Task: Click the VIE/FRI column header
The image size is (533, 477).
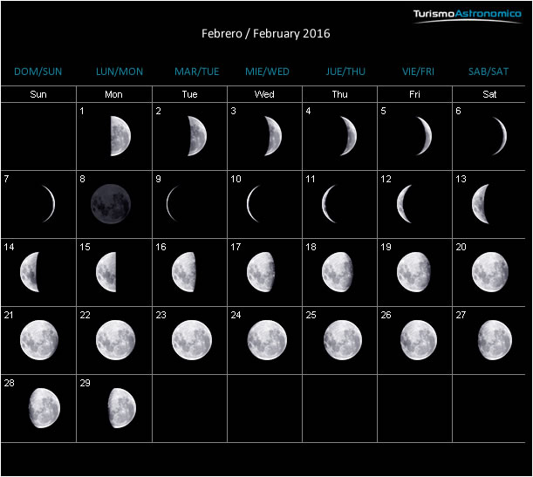Action: pos(418,72)
